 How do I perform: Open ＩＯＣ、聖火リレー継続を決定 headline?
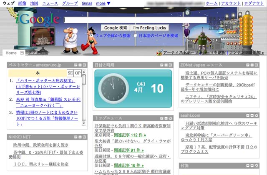[x=41, y=164]
